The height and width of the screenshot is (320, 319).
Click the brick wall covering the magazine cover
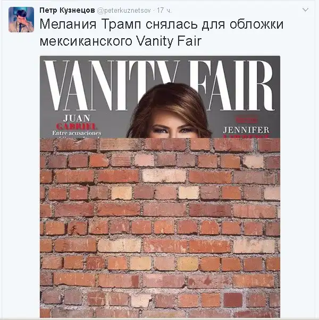[x=160, y=228]
